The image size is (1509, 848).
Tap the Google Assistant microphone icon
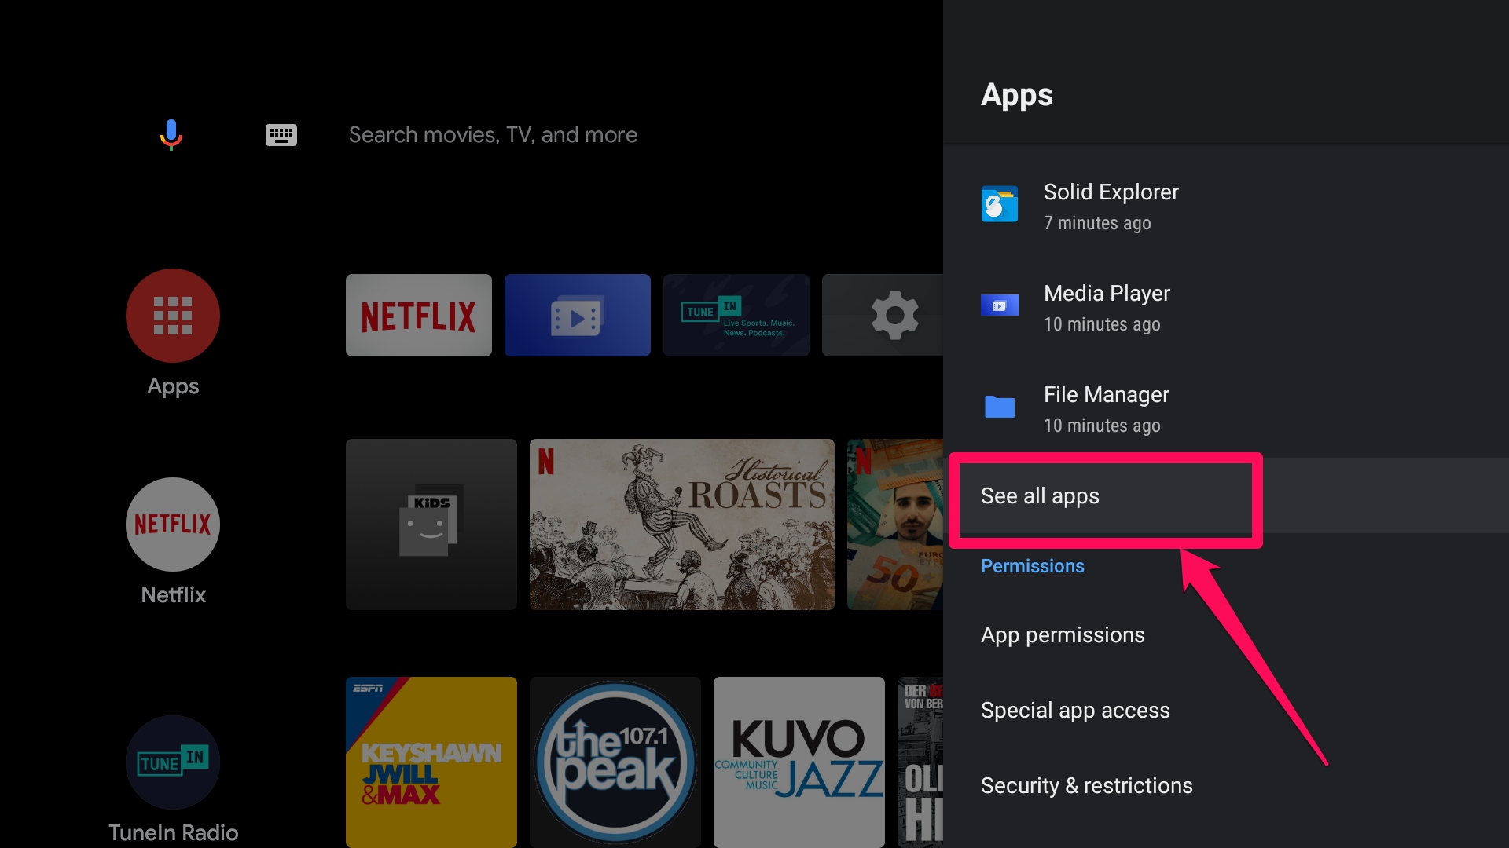[171, 134]
